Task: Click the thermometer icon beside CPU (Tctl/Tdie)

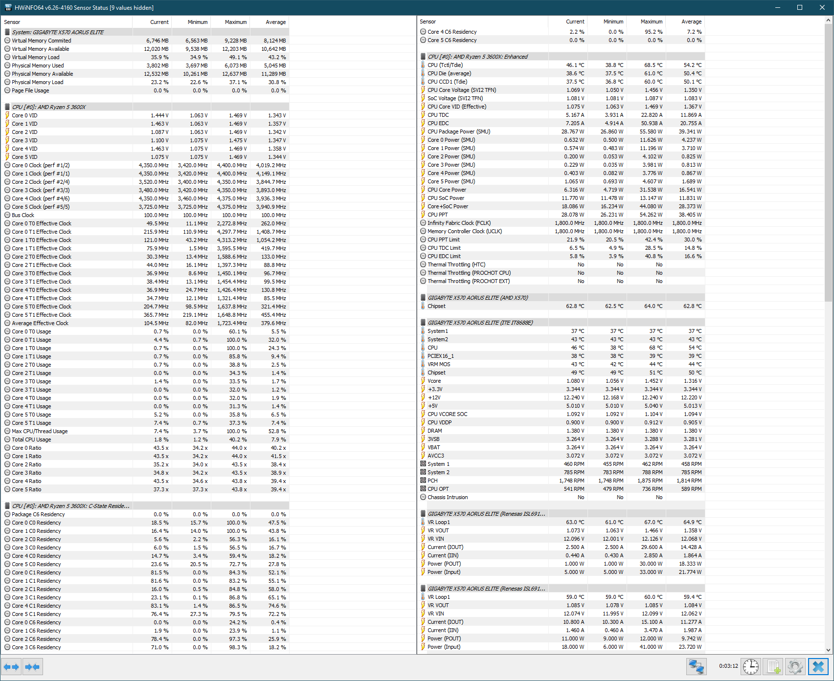Action: 423,65
